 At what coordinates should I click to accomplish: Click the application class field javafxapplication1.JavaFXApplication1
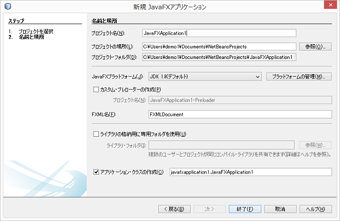coord(251,172)
